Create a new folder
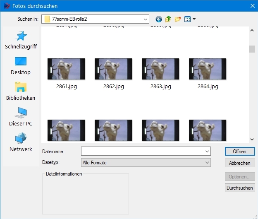This screenshot has height=219, width=258. pyautogui.click(x=178, y=19)
